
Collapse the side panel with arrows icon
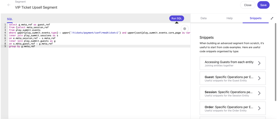[272, 18]
